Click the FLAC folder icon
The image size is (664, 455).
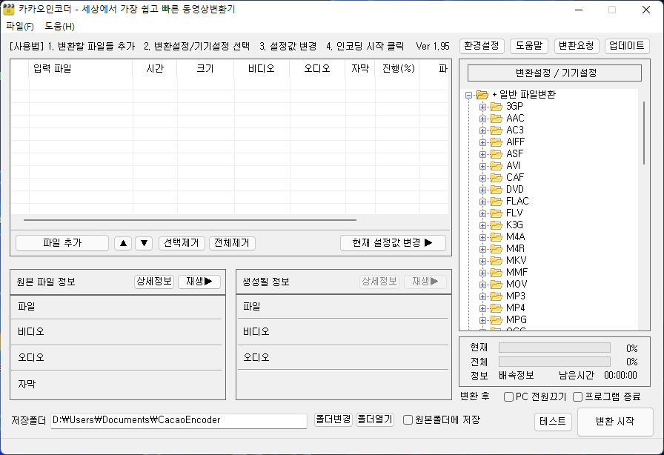coord(497,202)
